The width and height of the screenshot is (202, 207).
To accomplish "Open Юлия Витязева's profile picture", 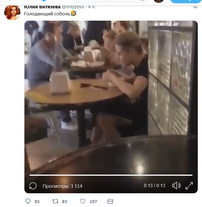I will 12,12.
